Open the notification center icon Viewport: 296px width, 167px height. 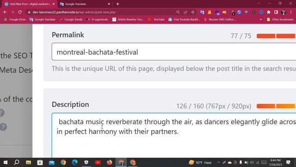[x=288, y=162]
